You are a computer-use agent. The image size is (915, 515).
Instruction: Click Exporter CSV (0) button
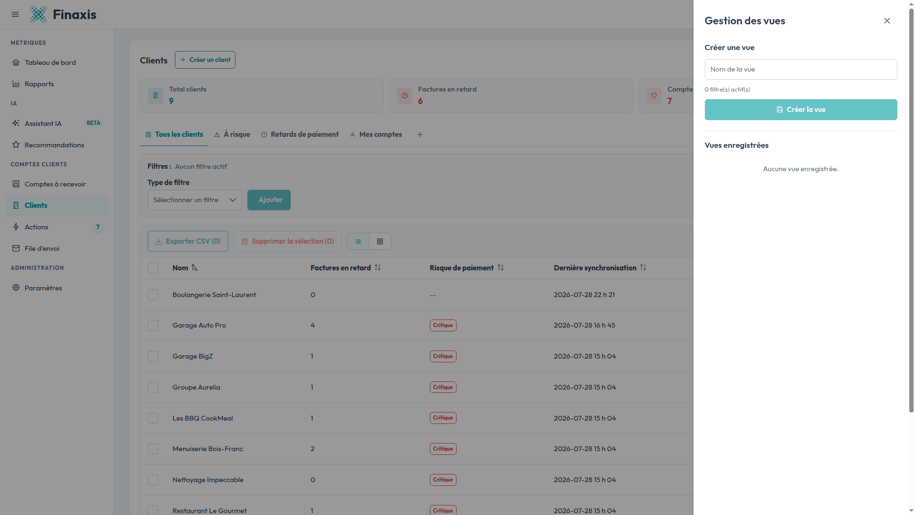click(188, 242)
